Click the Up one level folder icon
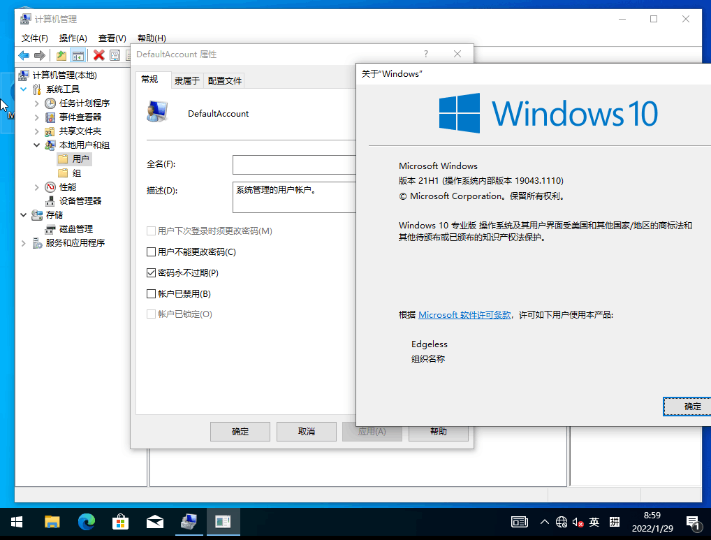The height and width of the screenshot is (540, 711). click(x=61, y=55)
